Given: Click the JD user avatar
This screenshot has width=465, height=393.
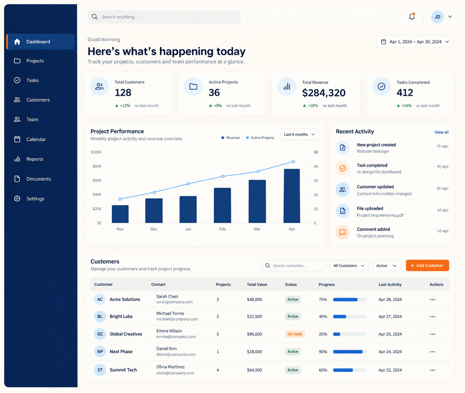Looking at the screenshot, I should [437, 17].
